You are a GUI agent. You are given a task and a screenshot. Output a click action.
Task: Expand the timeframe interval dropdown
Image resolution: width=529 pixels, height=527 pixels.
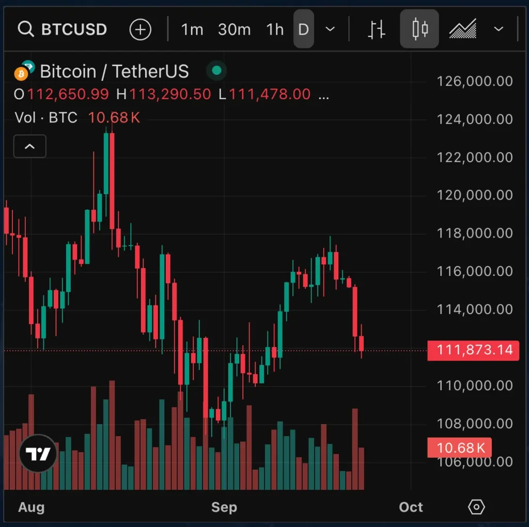(331, 29)
